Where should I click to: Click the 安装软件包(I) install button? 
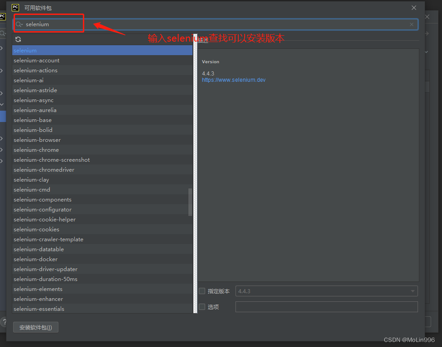pos(35,327)
